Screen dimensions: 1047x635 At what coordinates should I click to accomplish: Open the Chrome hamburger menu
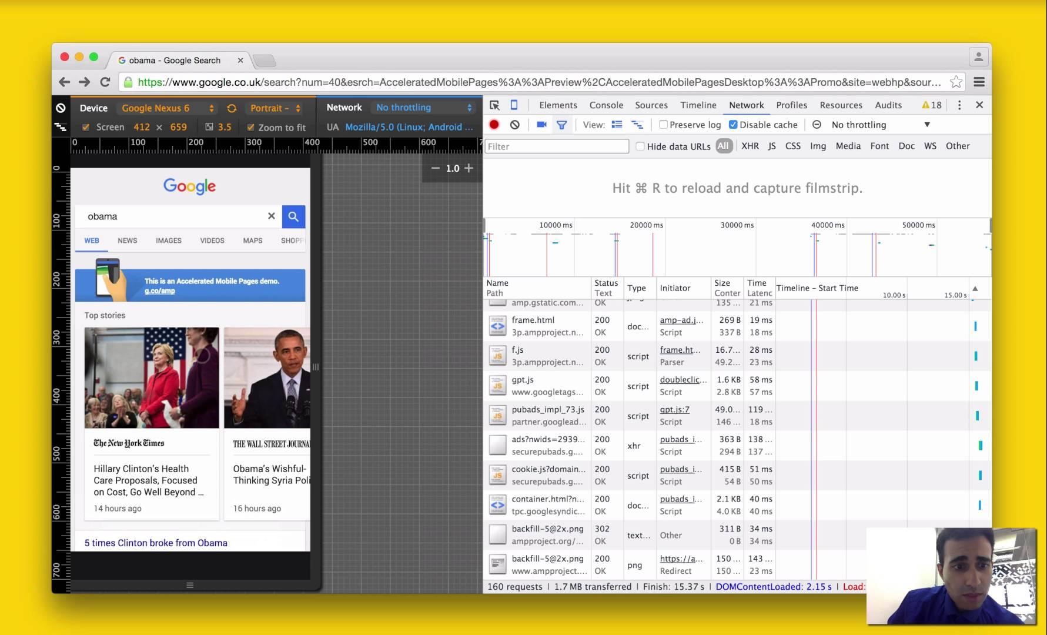click(x=979, y=82)
